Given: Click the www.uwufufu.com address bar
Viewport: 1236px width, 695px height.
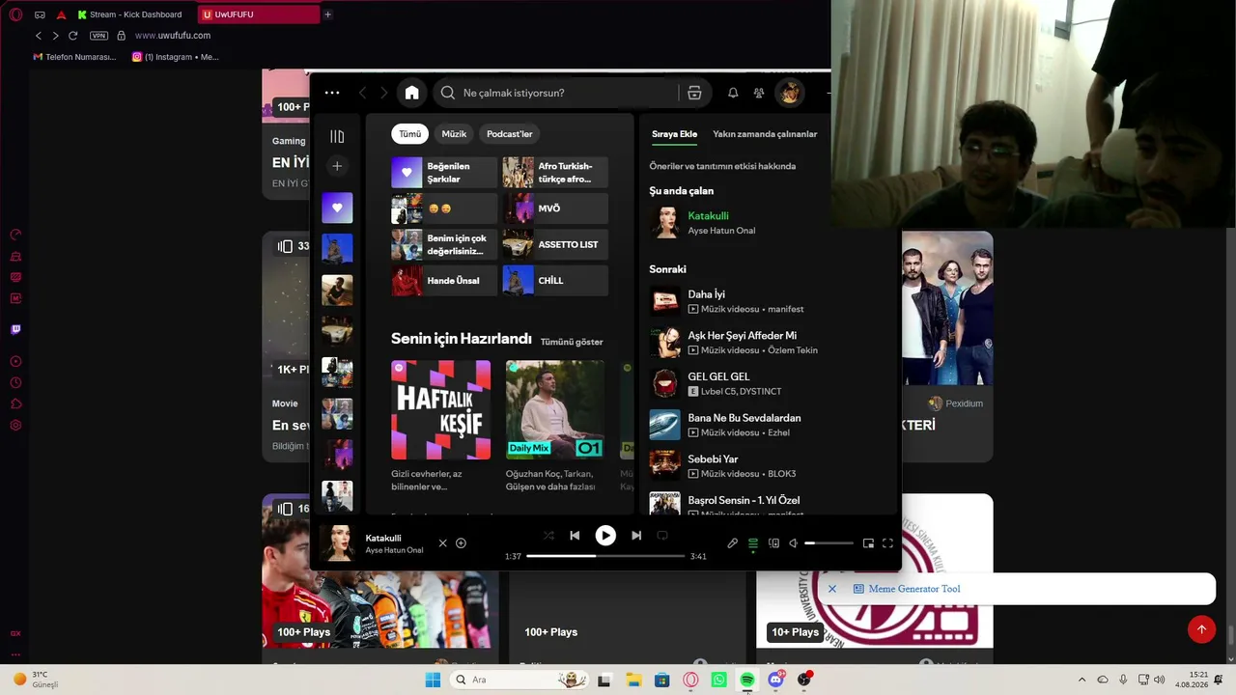Looking at the screenshot, I should click(173, 36).
